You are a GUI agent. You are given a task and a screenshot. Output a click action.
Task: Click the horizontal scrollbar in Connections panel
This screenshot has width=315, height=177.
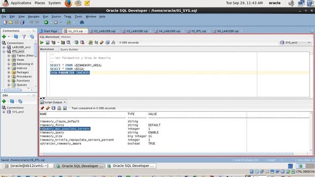[x=13, y=90]
